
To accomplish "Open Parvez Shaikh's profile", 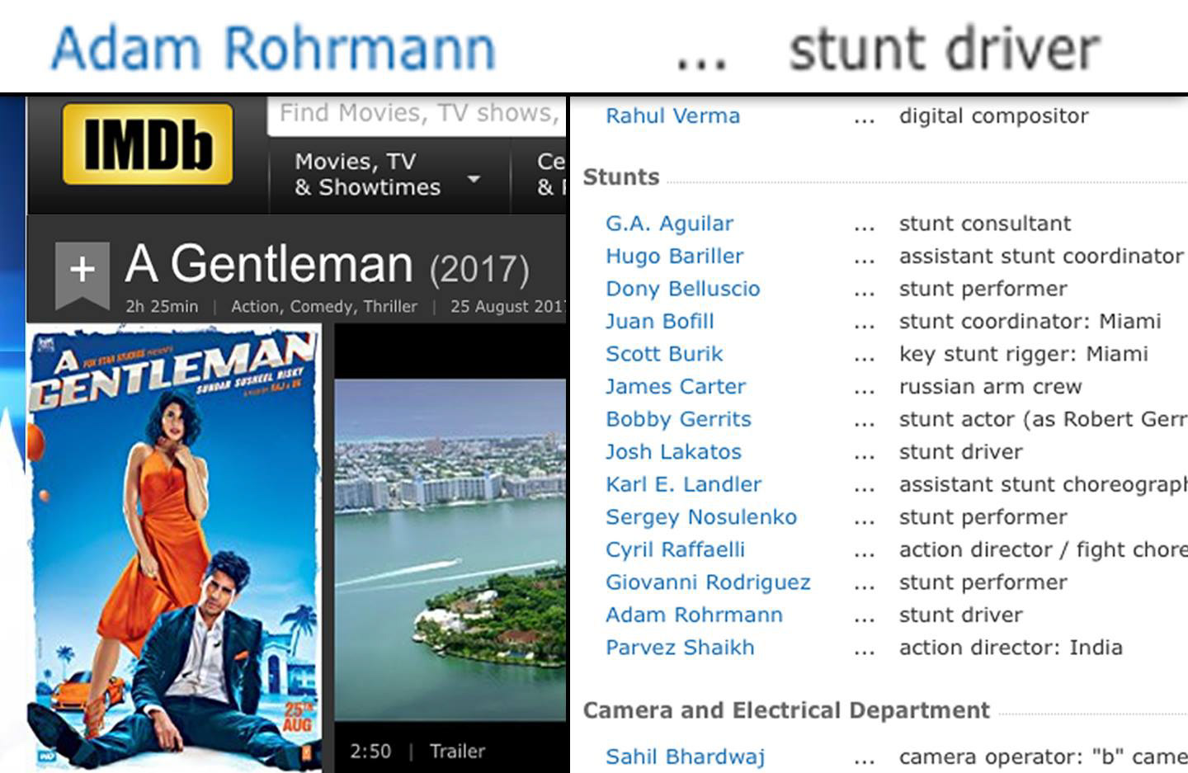I will 680,648.
